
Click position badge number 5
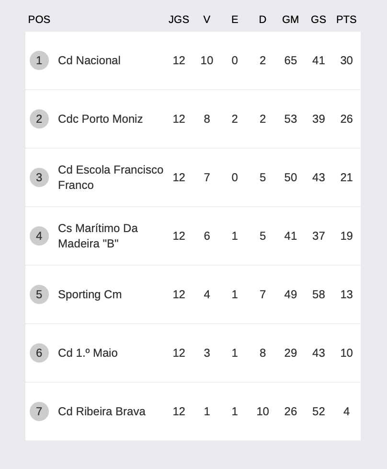point(39,294)
